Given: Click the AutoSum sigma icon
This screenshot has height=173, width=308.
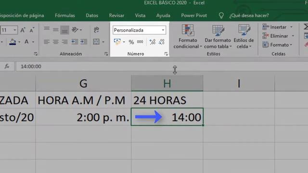Looking at the screenshot, I should click(x=306, y=27).
